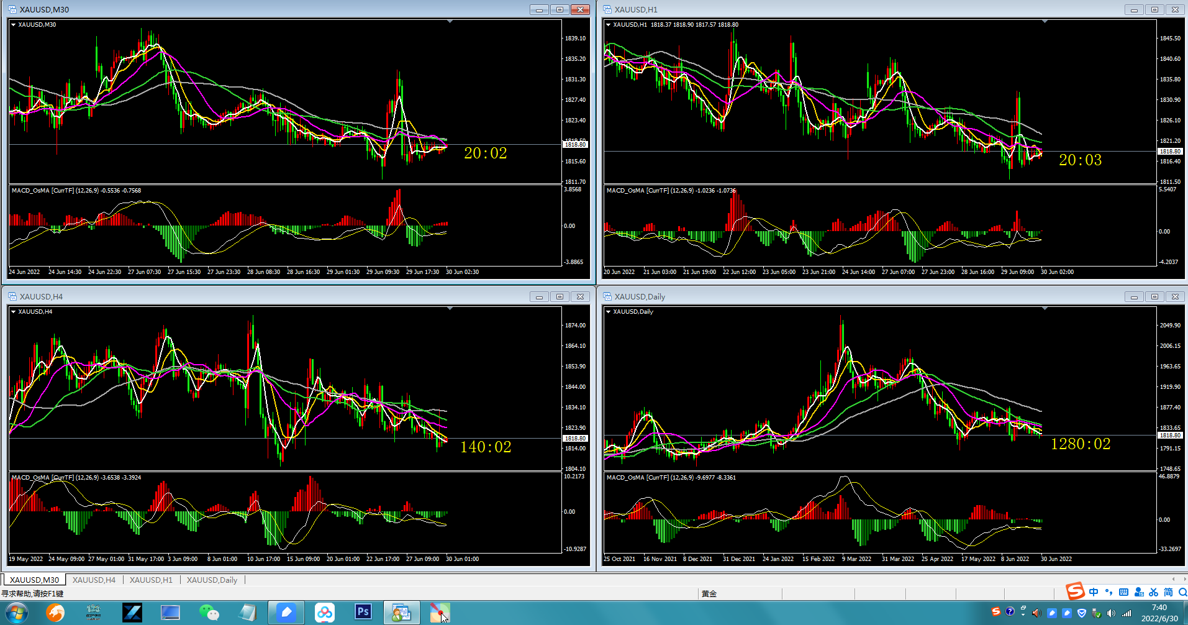Open the Sogou soft keyboard icon
The image size is (1188, 625).
[1123, 592]
